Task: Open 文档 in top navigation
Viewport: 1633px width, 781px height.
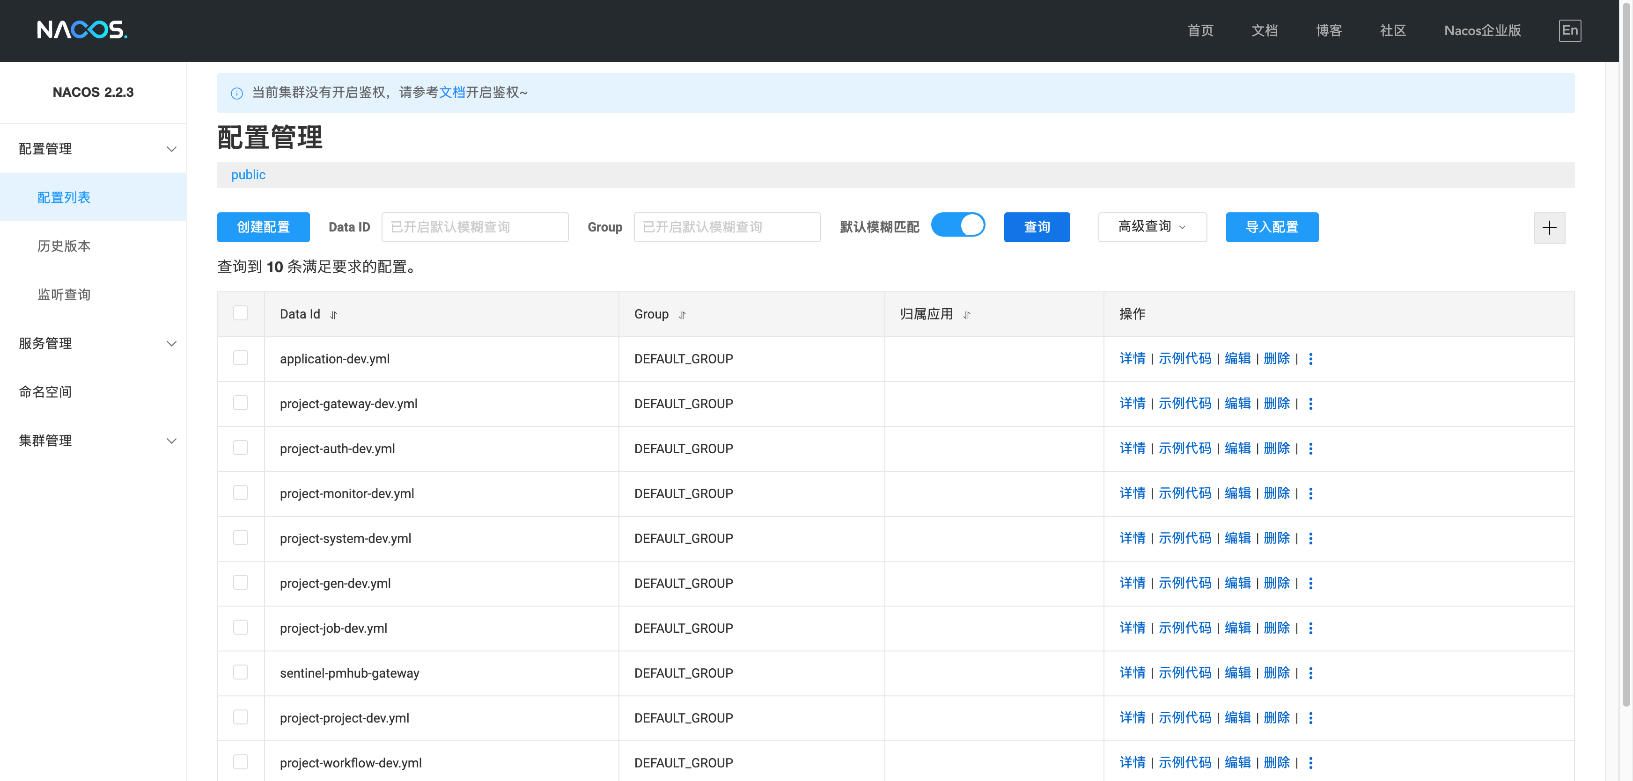Action: (x=1264, y=30)
